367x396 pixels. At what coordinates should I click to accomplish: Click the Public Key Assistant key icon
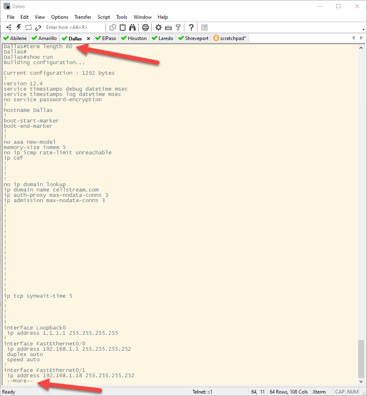(x=178, y=27)
